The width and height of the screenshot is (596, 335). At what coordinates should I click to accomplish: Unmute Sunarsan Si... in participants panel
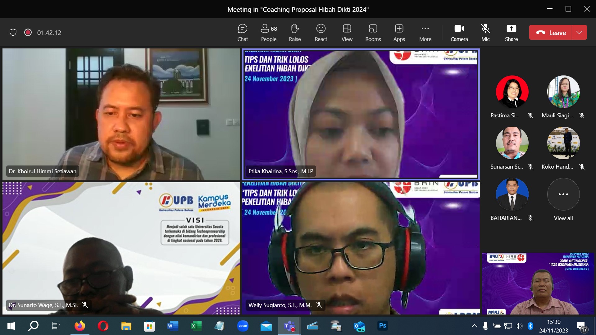pos(530,167)
